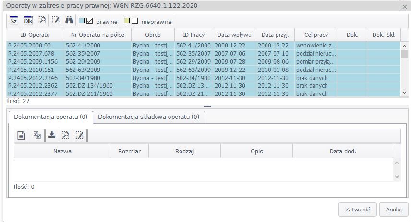Screen dimensions: 411x222
Task: Click the blue prawne color swatch
Action: [x=82, y=21]
